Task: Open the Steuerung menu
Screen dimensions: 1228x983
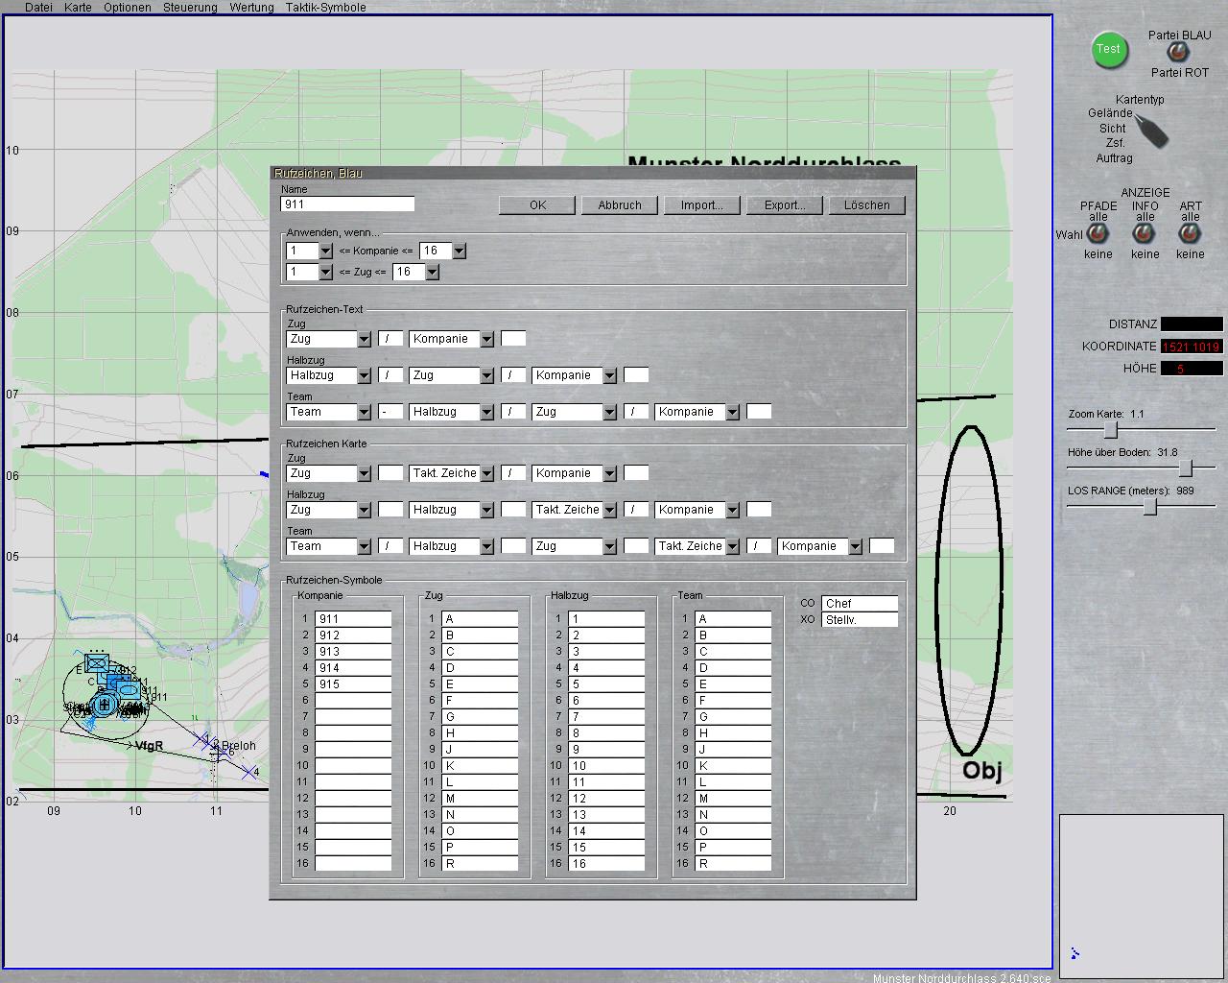Action: (190, 8)
